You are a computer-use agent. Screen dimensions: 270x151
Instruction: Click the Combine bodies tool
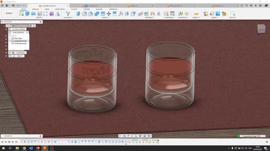(x=97, y=14)
